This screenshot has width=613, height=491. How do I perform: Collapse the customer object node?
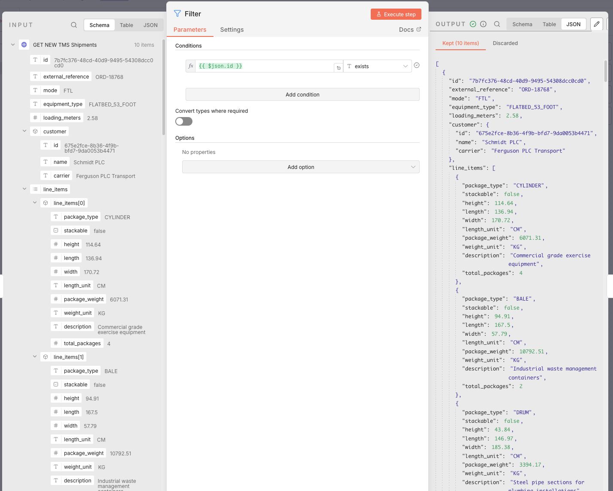[24, 131]
